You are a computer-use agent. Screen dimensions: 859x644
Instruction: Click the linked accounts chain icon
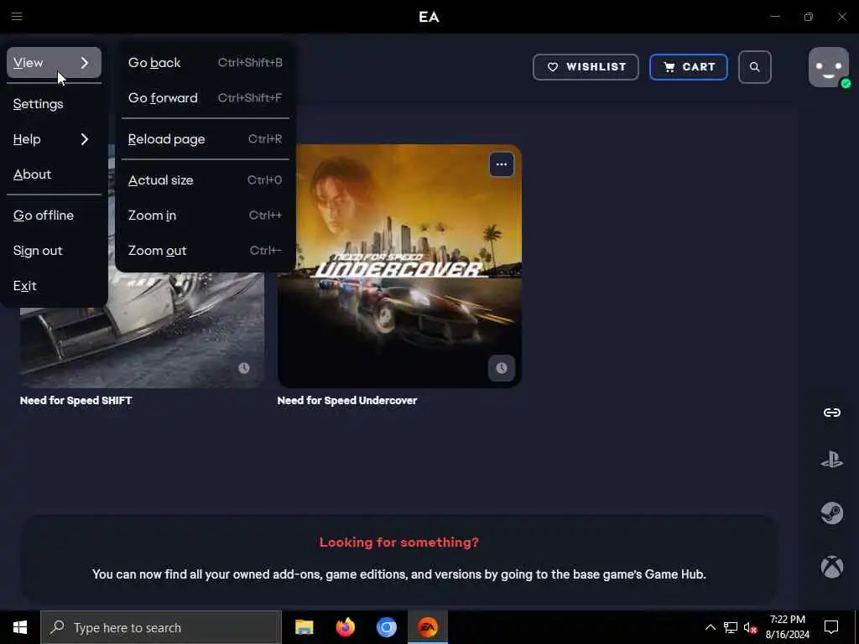tap(831, 413)
